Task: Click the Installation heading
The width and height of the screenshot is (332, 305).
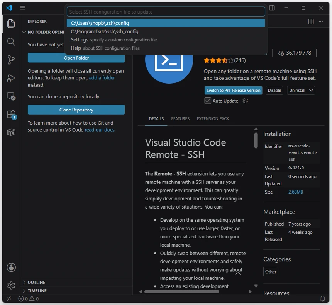Action: point(277,134)
